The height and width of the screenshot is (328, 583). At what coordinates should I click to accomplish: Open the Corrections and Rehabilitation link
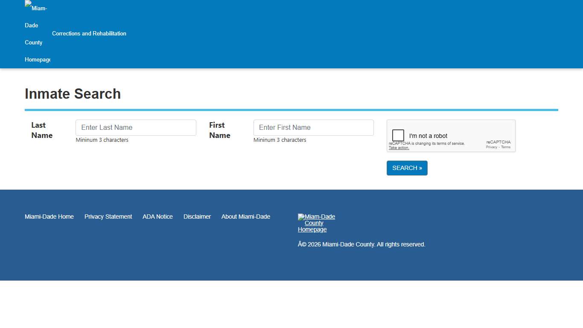pos(89,33)
